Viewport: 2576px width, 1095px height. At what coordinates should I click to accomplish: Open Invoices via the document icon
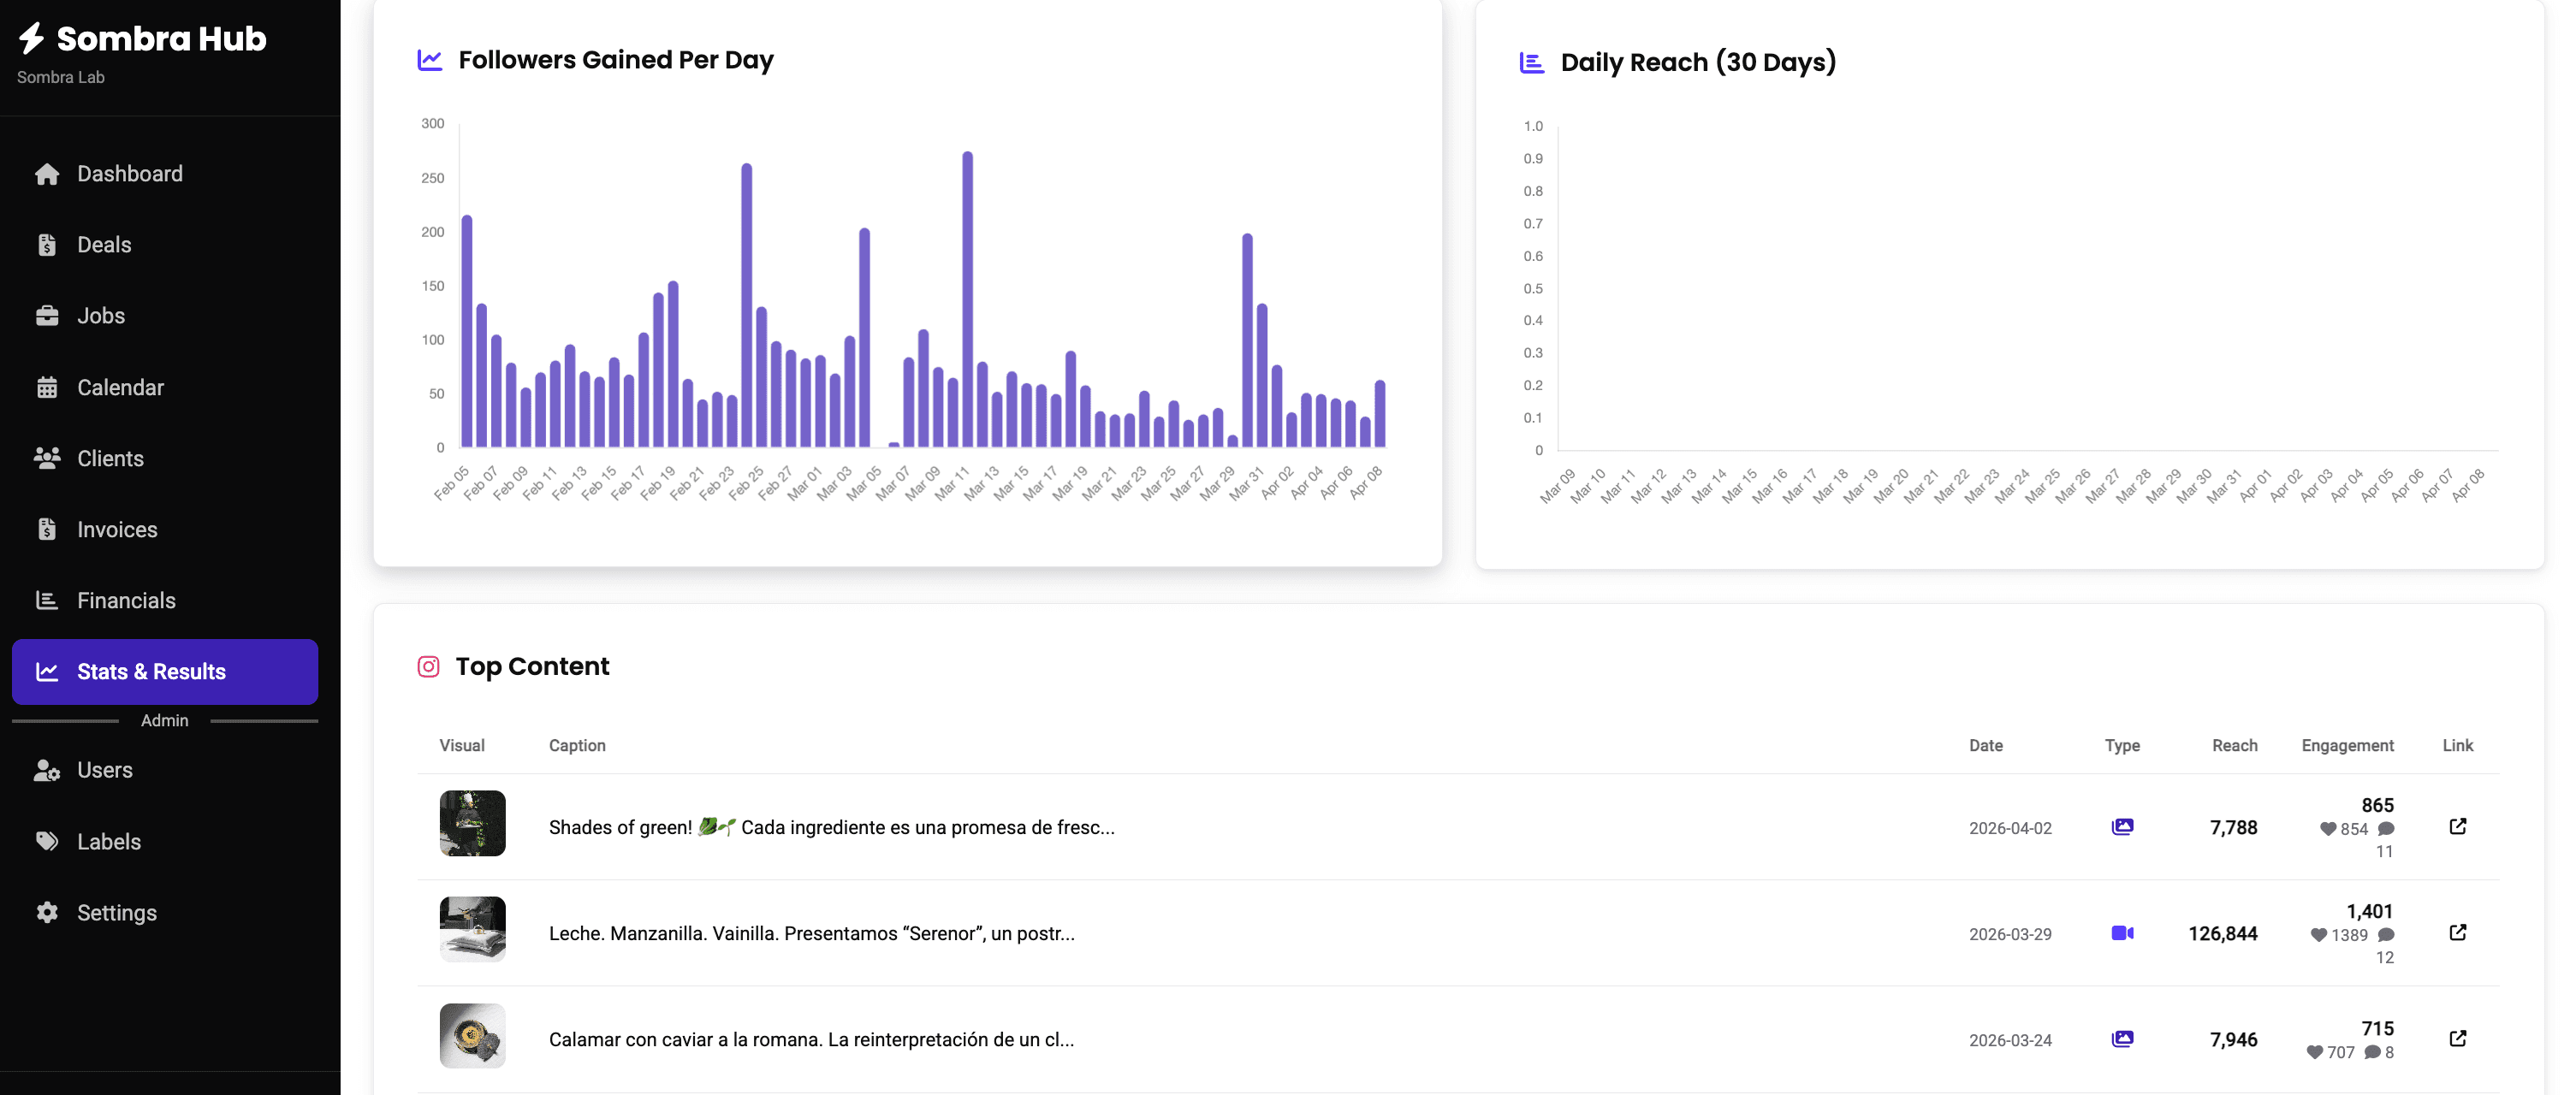click(47, 529)
